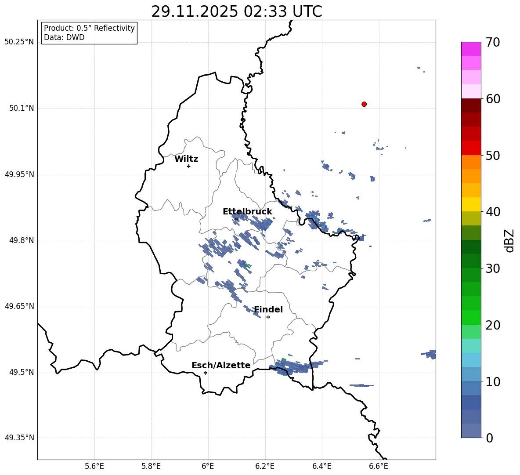Click the Findel station label
The width and height of the screenshot is (520, 475).
pyautogui.click(x=268, y=309)
